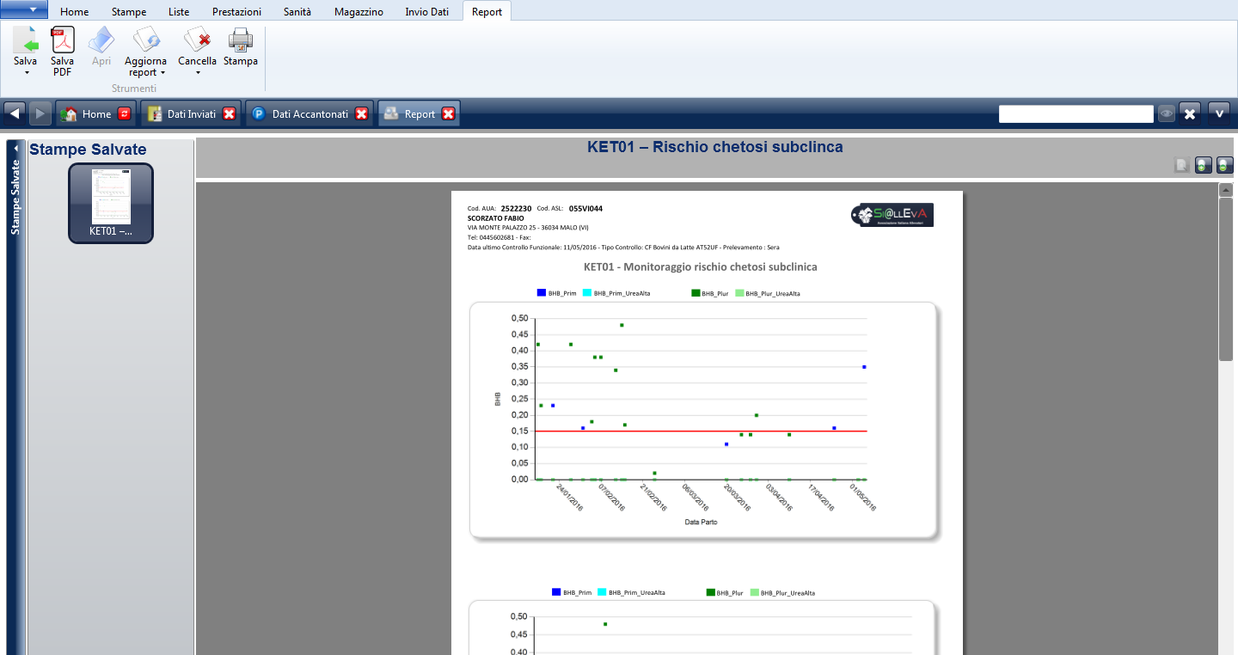Click the chart title Monitoraggio rischio chetosi subclinica
Viewport: 1238px width, 655px height.
(701, 266)
